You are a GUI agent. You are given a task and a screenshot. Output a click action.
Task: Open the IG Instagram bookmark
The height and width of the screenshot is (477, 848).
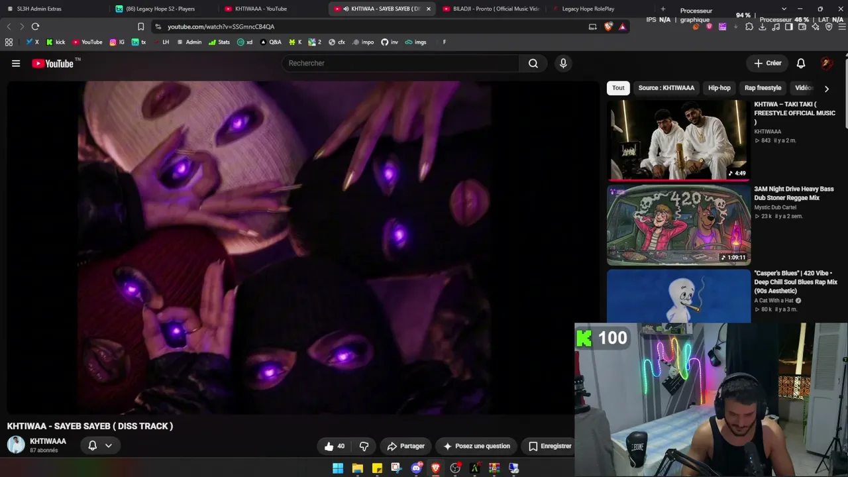point(117,42)
